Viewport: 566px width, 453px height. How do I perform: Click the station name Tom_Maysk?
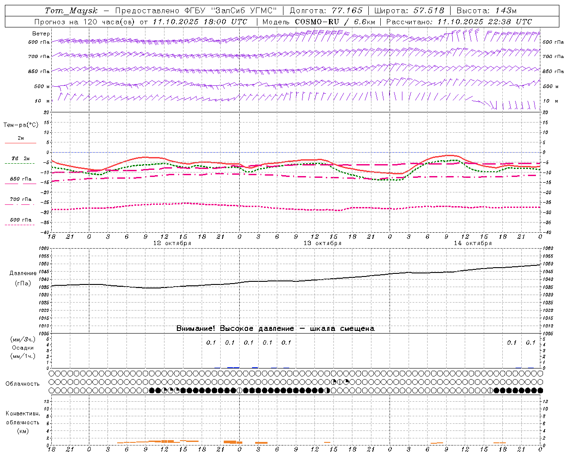click(71, 11)
